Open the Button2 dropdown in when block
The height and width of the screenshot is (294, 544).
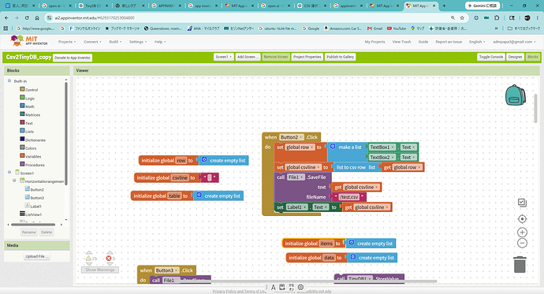292,137
